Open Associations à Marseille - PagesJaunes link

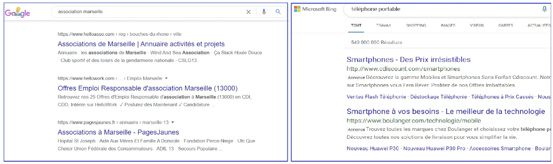[x=118, y=132]
